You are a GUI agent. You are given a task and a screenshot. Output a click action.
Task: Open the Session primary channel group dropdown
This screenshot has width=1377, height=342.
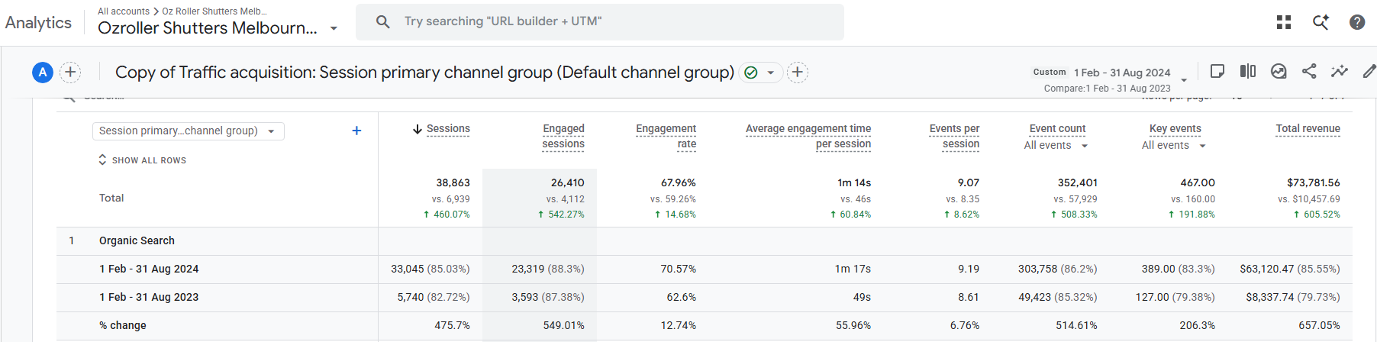189,131
